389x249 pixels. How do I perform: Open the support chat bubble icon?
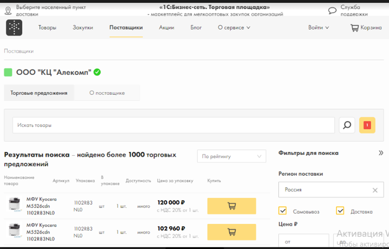point(332,10)
